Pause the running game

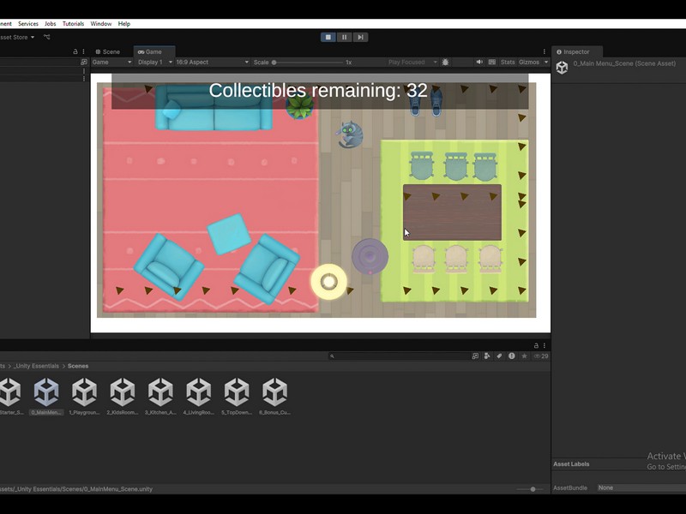[x=344, y=37]
